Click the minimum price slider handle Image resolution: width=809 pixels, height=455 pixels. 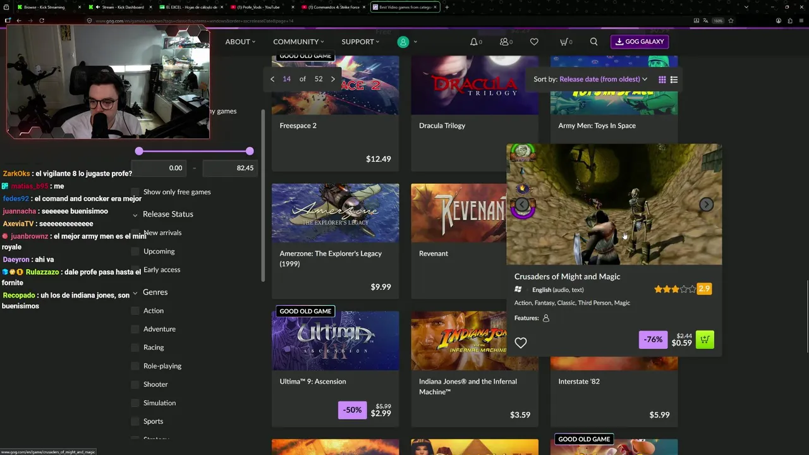tap(139, 151)
